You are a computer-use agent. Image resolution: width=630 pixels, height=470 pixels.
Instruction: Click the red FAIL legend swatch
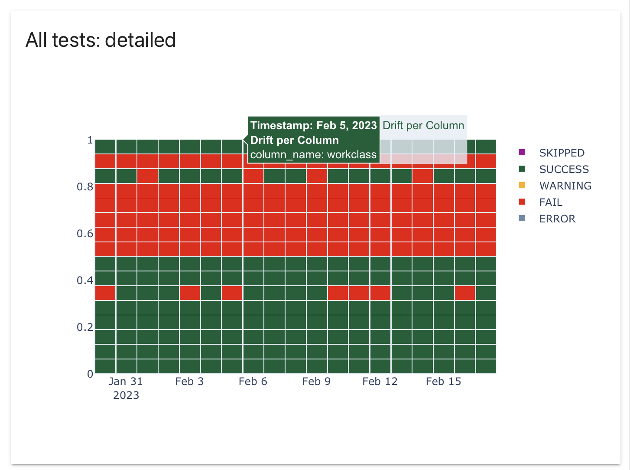coord(522,202)
